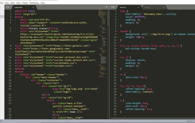Open the Goto menu
This screenshot has width=195, height=123.
[13, 3]
